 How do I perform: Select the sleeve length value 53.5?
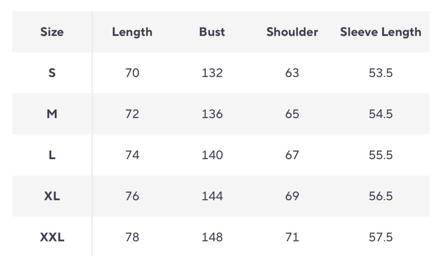point(381,73)
